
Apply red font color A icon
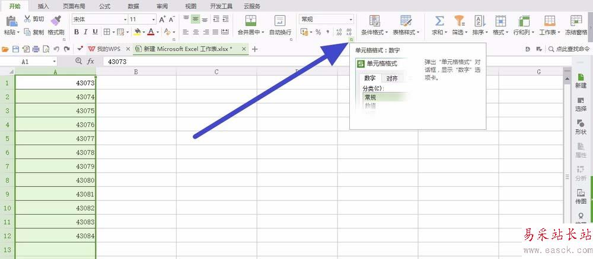pyautogui.click(x=151, y=32)
